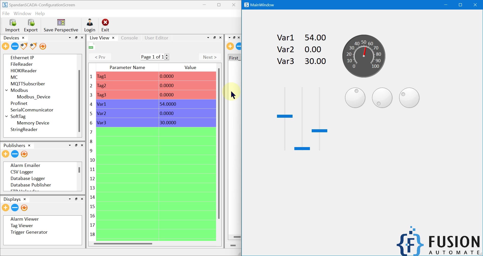
Task: Click the Import icon in the toolbar
Action: [12, 25]
